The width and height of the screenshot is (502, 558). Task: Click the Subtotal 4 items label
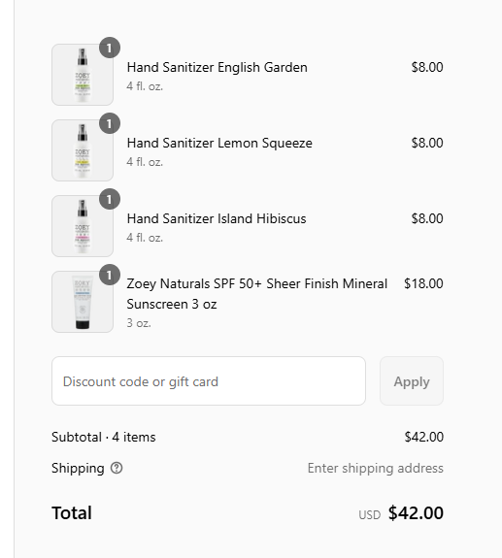[104, 437]
